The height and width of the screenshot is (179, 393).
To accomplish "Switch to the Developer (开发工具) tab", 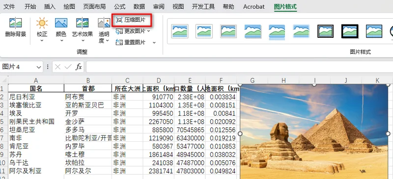I will (203, 7).
